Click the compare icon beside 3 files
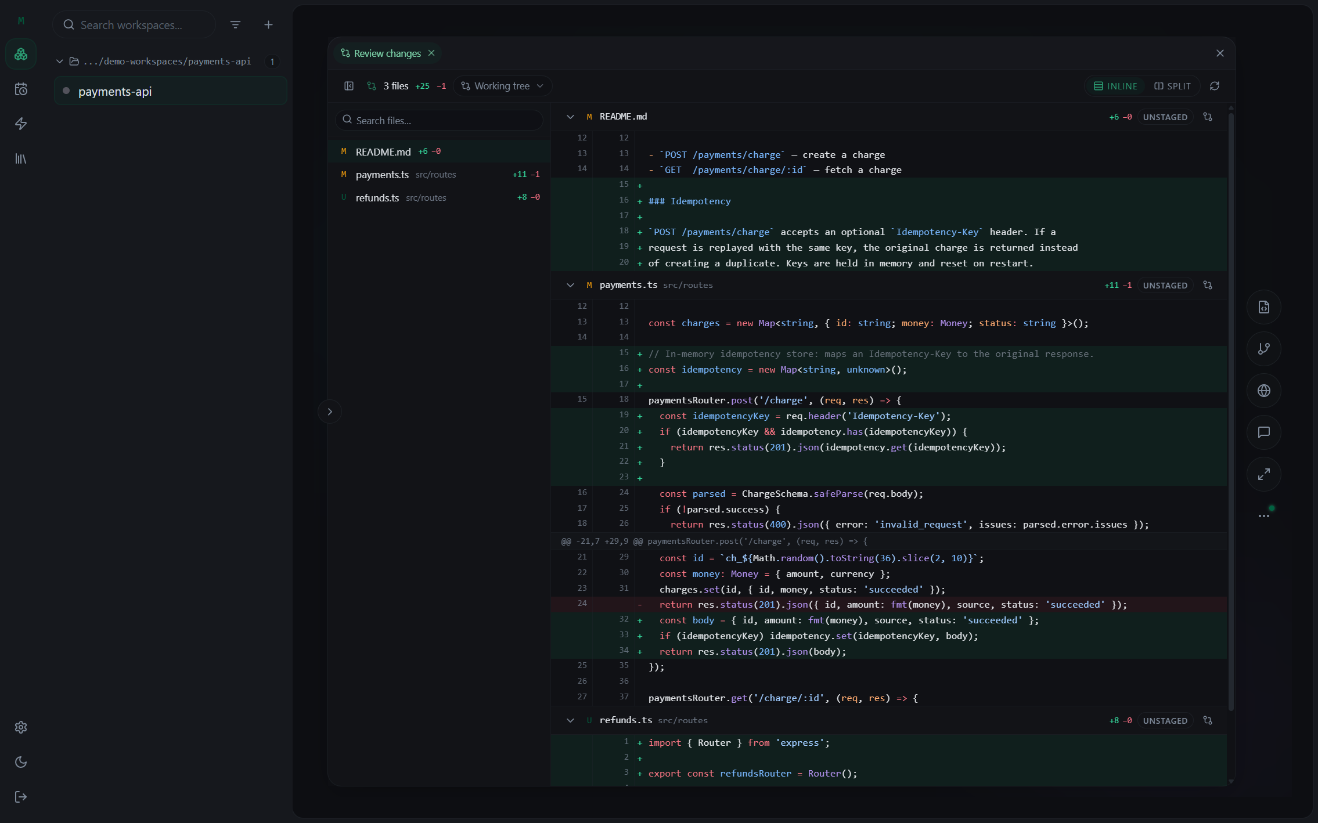This screenshot has height=823, width=1318. (372, 86)
